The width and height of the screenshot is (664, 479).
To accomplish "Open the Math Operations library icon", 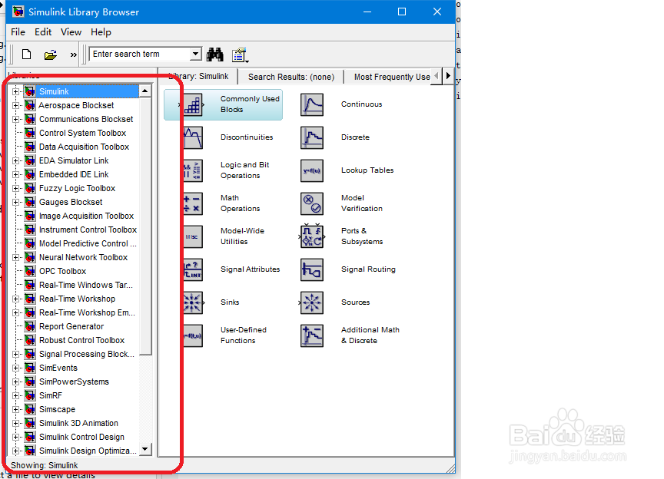I will click(193, 203).
